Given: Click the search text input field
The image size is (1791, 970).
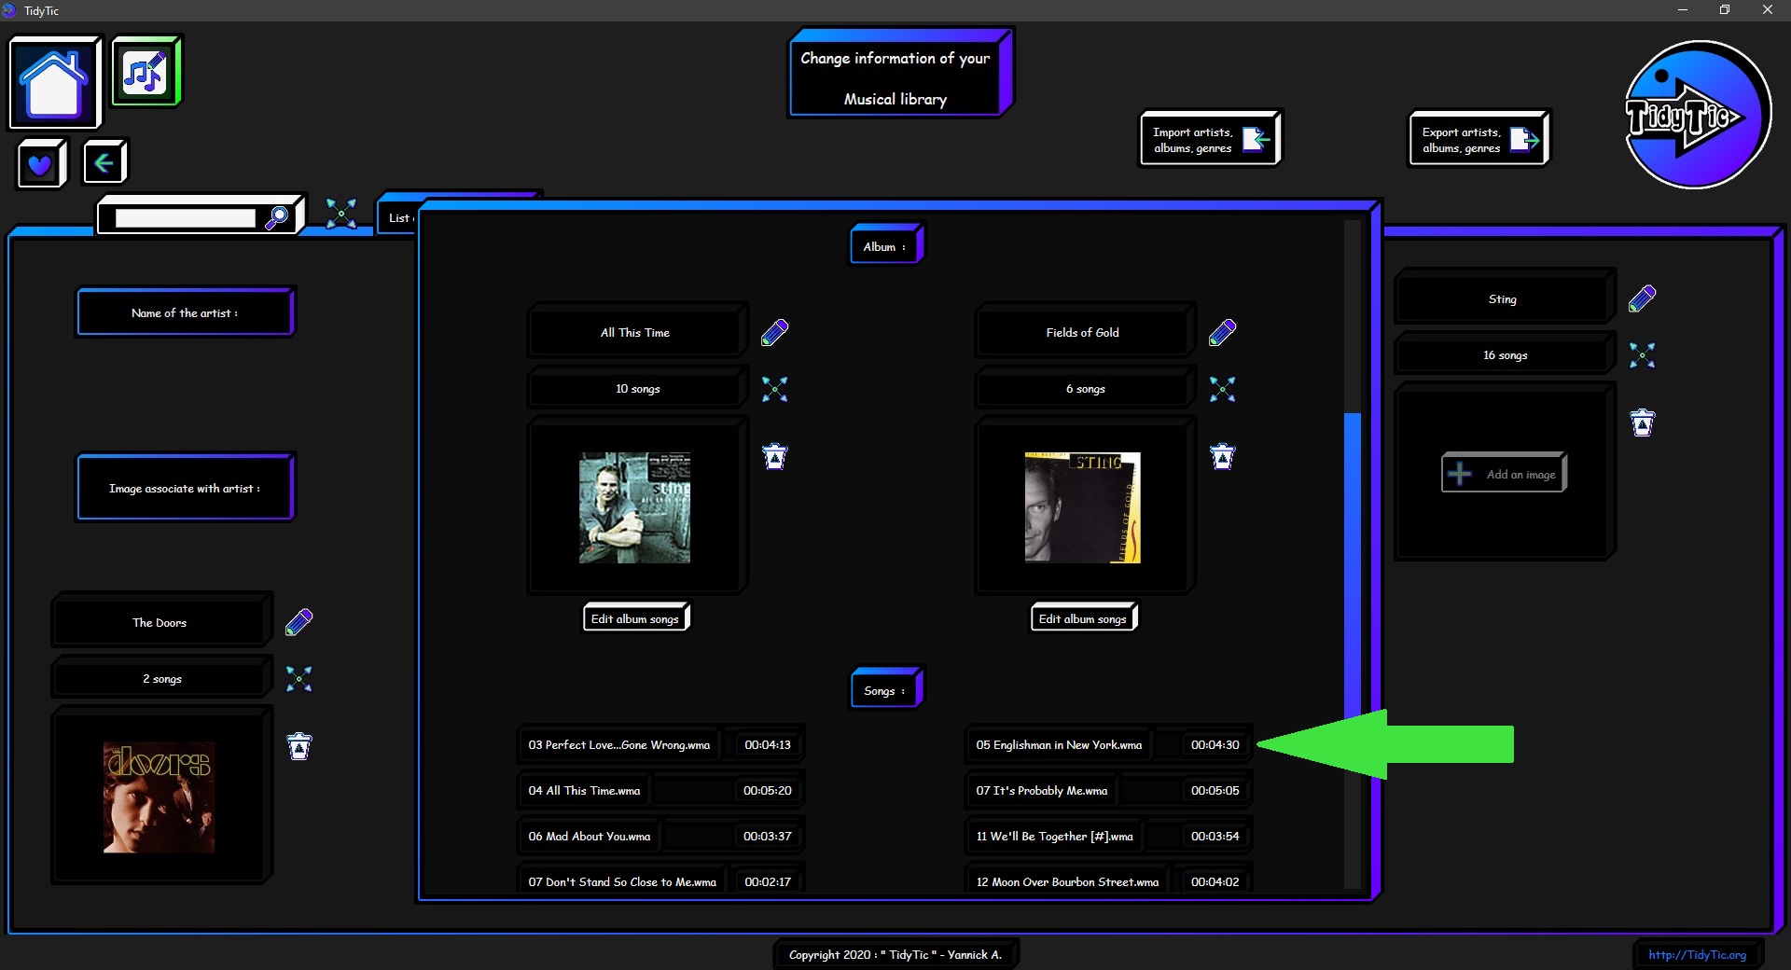Looking at the screenshot, I should tap(185, 218).
